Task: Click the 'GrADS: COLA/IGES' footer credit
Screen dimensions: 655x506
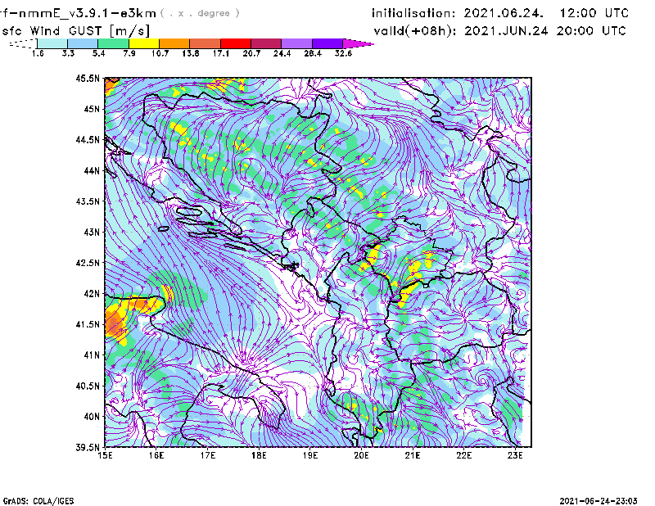Action: (38, 501)
